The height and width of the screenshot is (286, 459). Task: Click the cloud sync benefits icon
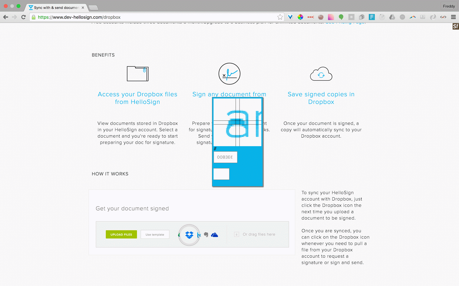point(321,74)
